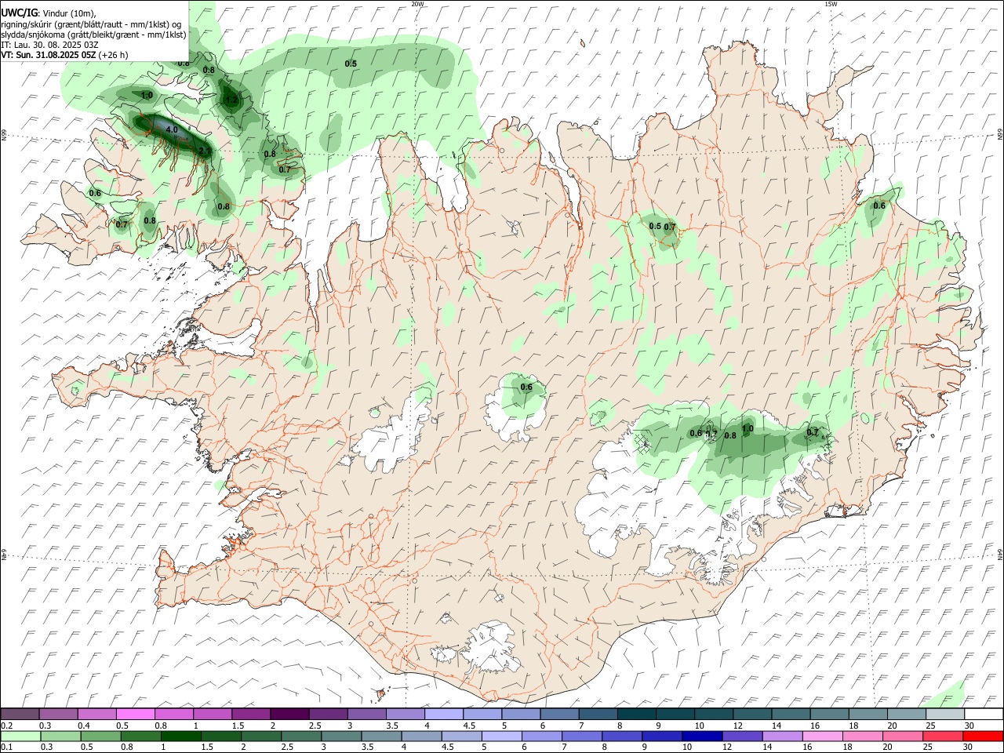Viewport: 1004px width, 753px height.
Task: Click the '20W' longitude label at top
Action: [417, 4]
